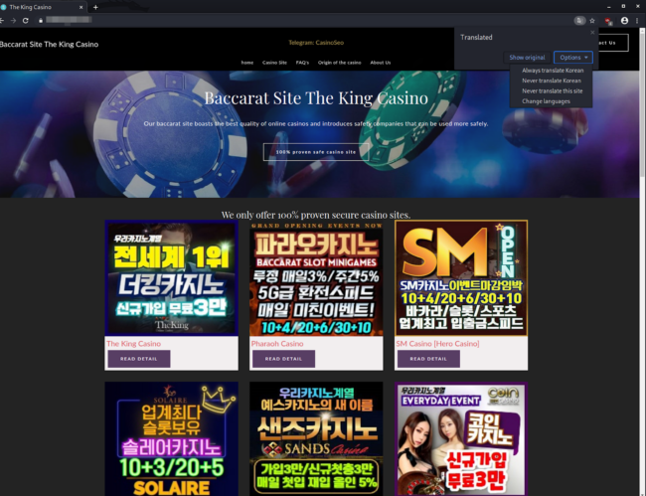
Task: Click The King Casino title link
Action: 134,344
